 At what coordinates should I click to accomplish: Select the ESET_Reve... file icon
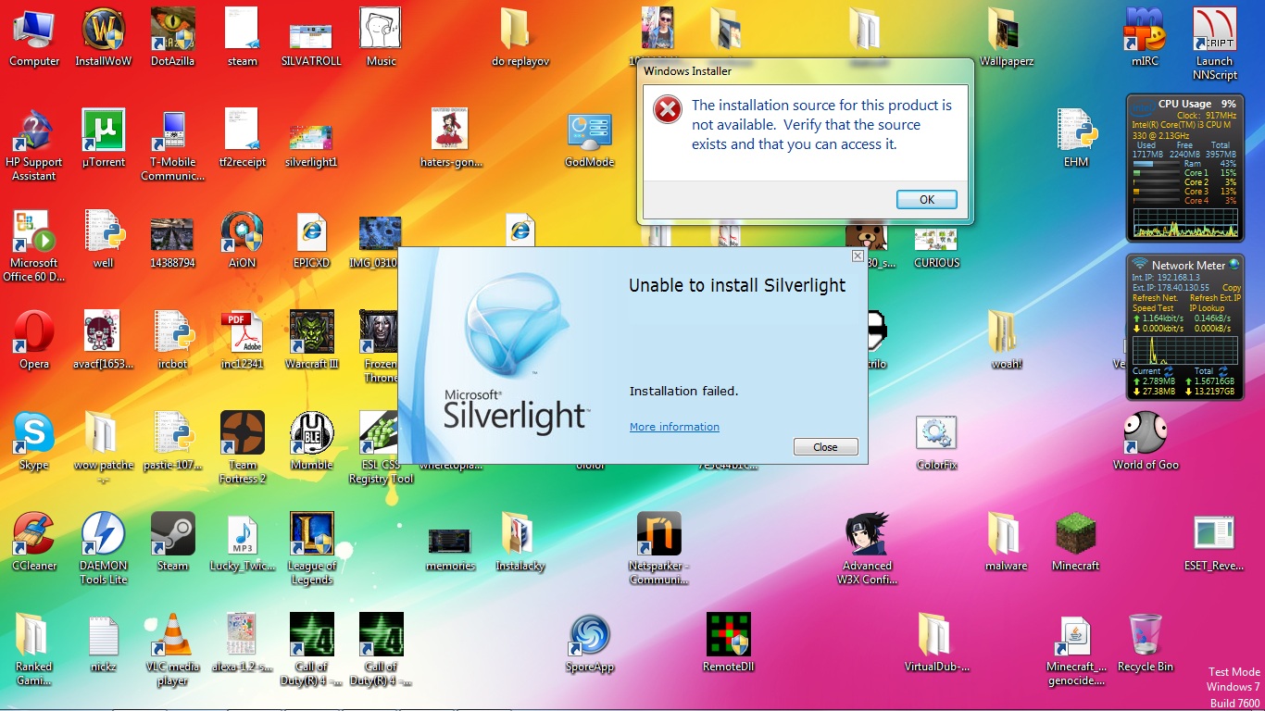point(1214,542)
